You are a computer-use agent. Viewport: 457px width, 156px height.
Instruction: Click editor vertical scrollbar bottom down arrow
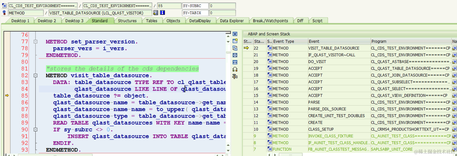click(228, 151)
